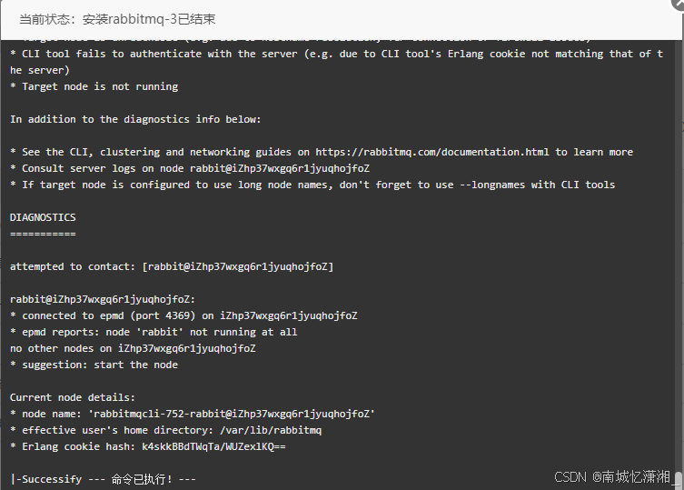Click the 'Target node is not running' line
This screenshot has height=490, width=684.
point(94,86)
